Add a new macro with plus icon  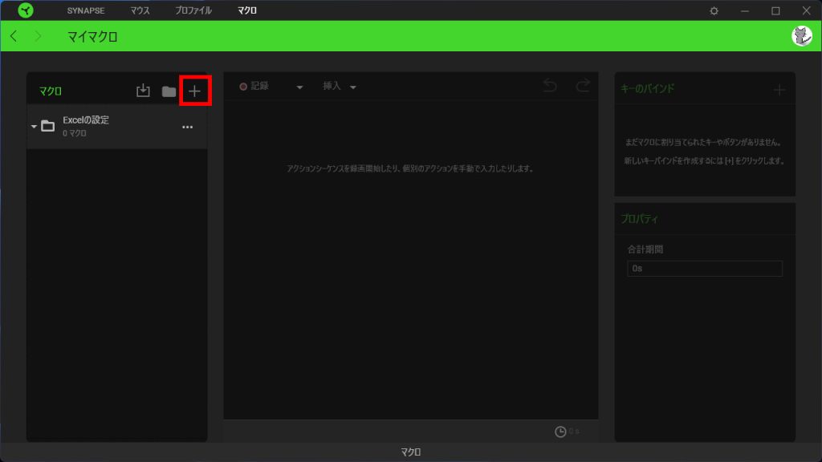tap(194, 91)
